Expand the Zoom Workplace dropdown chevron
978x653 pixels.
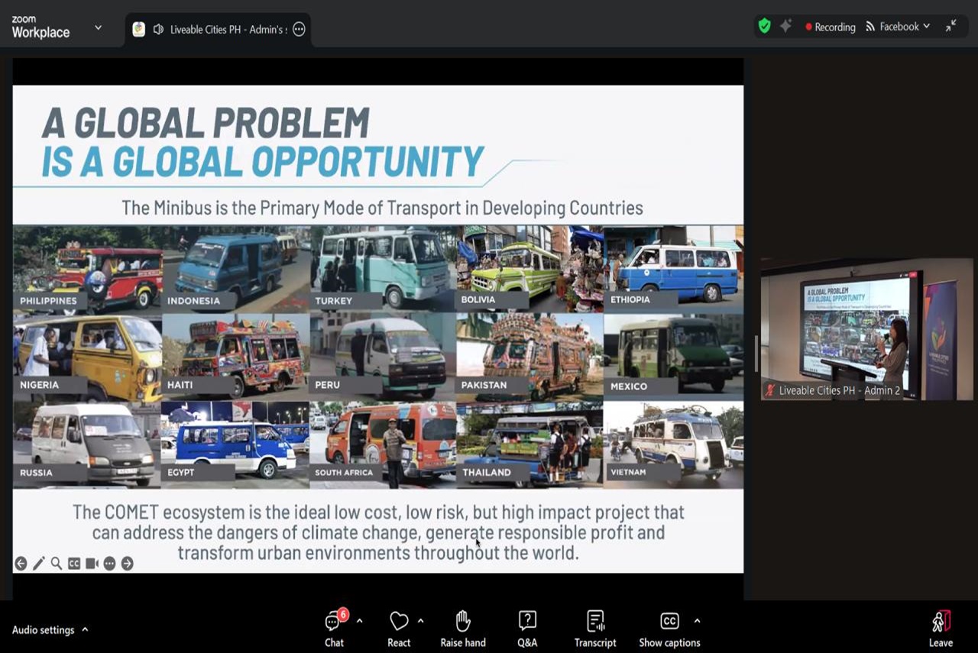[98, 27]
